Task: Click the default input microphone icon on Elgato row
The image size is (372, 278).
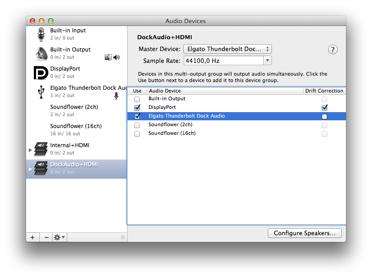Action: click(x=116, y=96)
